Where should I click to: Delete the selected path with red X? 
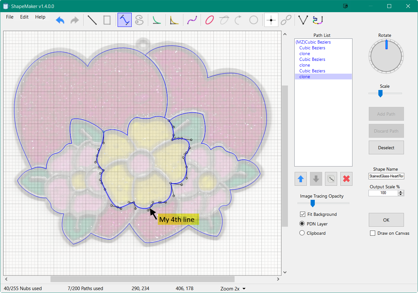pos(346,179)
